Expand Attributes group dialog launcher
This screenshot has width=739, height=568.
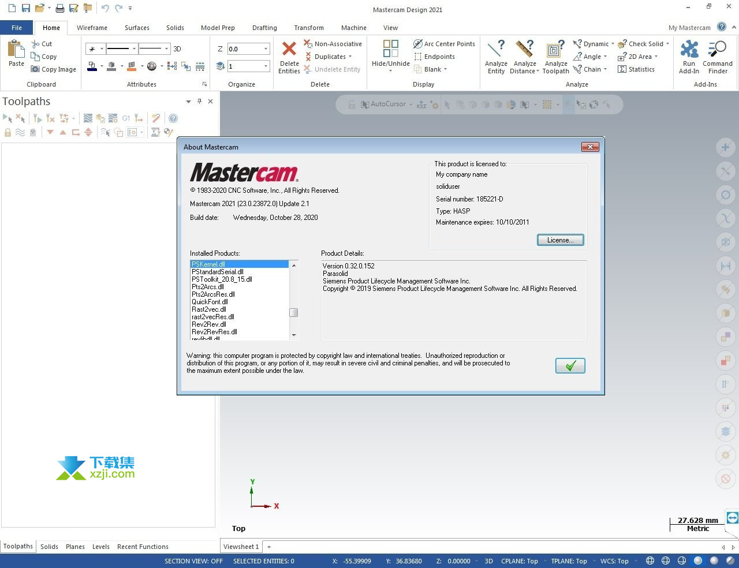point(204,84)
